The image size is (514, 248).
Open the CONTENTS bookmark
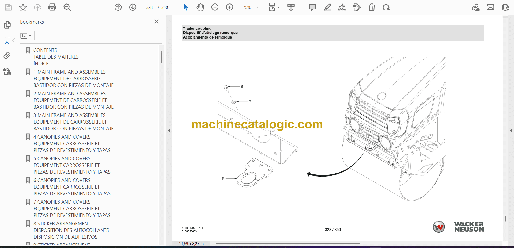[x=45, y=50]
